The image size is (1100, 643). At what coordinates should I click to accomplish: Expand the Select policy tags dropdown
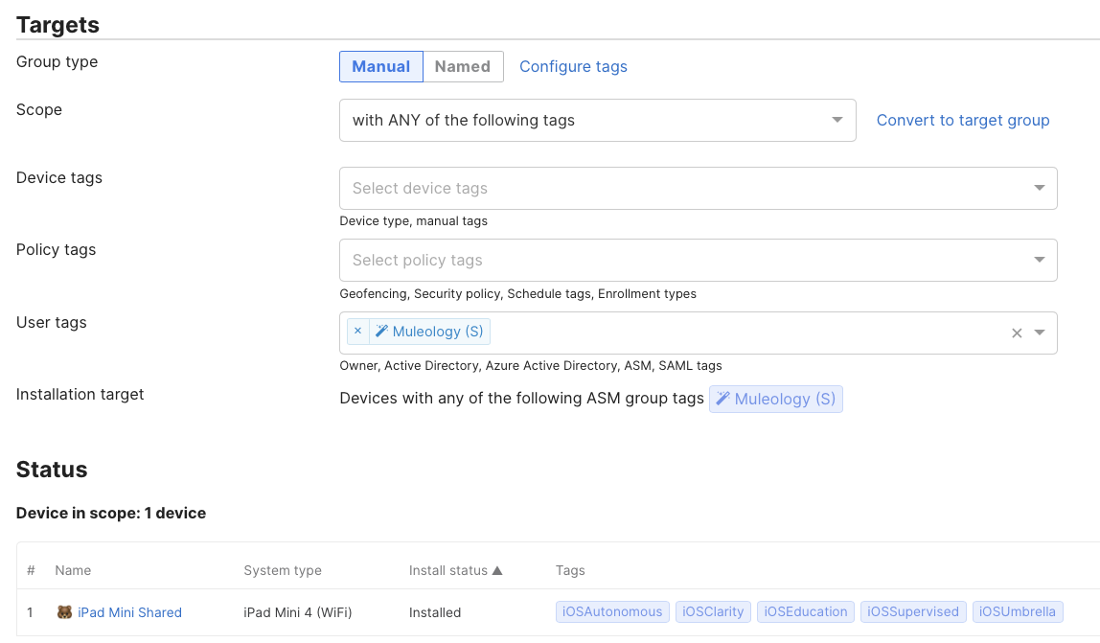[x=698, y=260]
